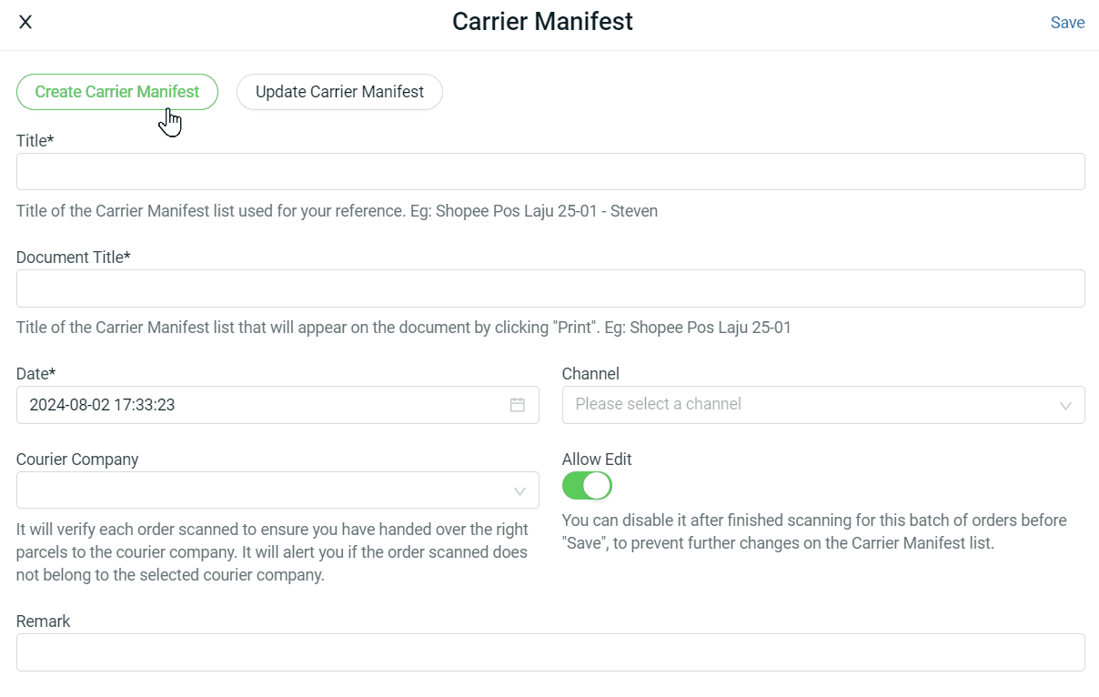Image resolution: width=1099 pixels, height=697 pixels.
Task: Click the Document Title label
Action: click(73, 258)
